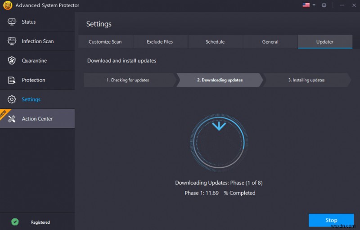Viewport: 360px width, 230px height.
Task: Click the US flag language icon
Action: [x=306, y=5]
